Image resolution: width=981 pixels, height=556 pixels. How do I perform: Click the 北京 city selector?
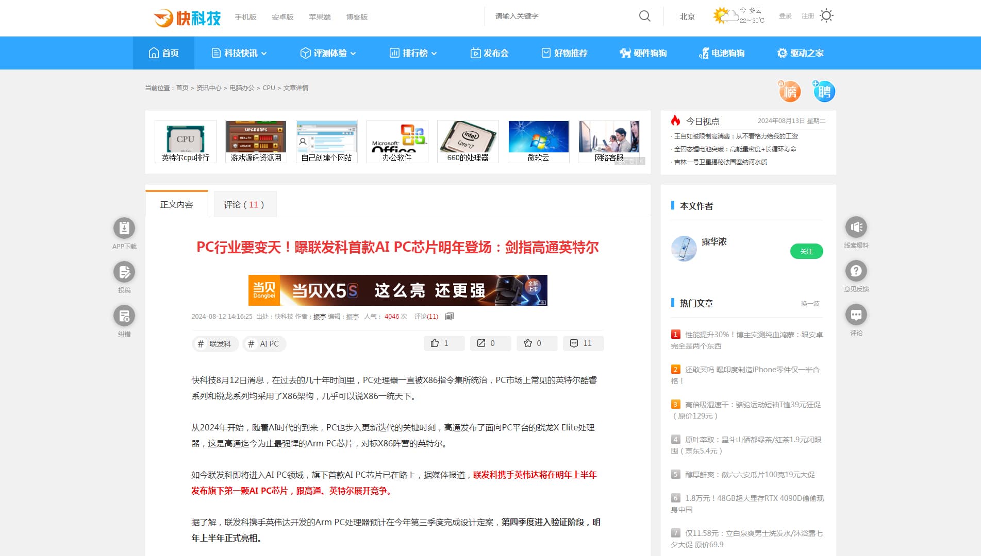(x=687, y=16)
